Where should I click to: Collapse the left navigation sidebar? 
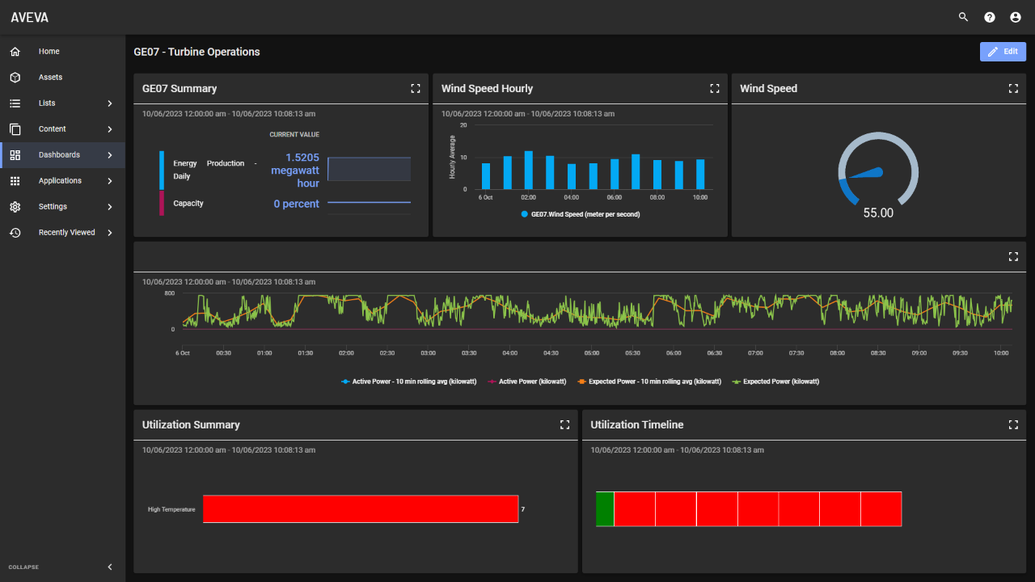pos(110,567)
